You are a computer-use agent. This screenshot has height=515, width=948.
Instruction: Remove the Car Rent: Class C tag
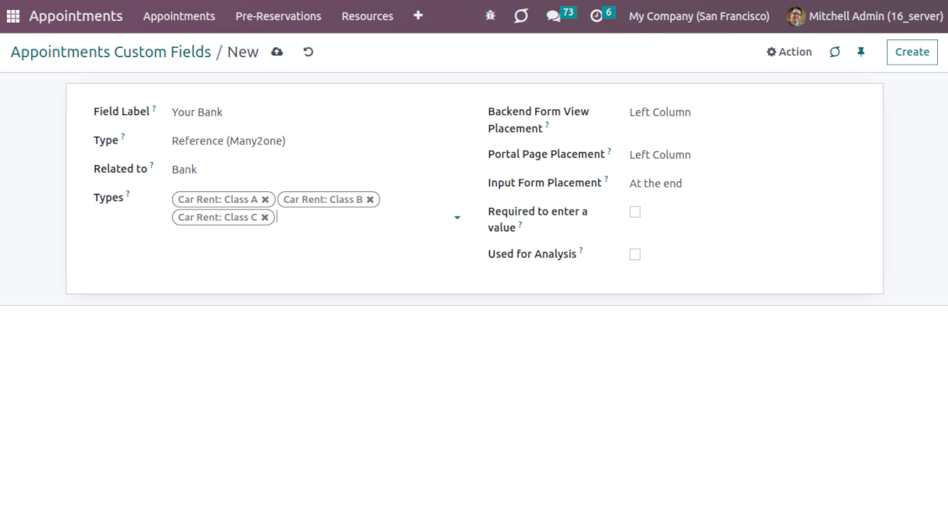(265, 217)
